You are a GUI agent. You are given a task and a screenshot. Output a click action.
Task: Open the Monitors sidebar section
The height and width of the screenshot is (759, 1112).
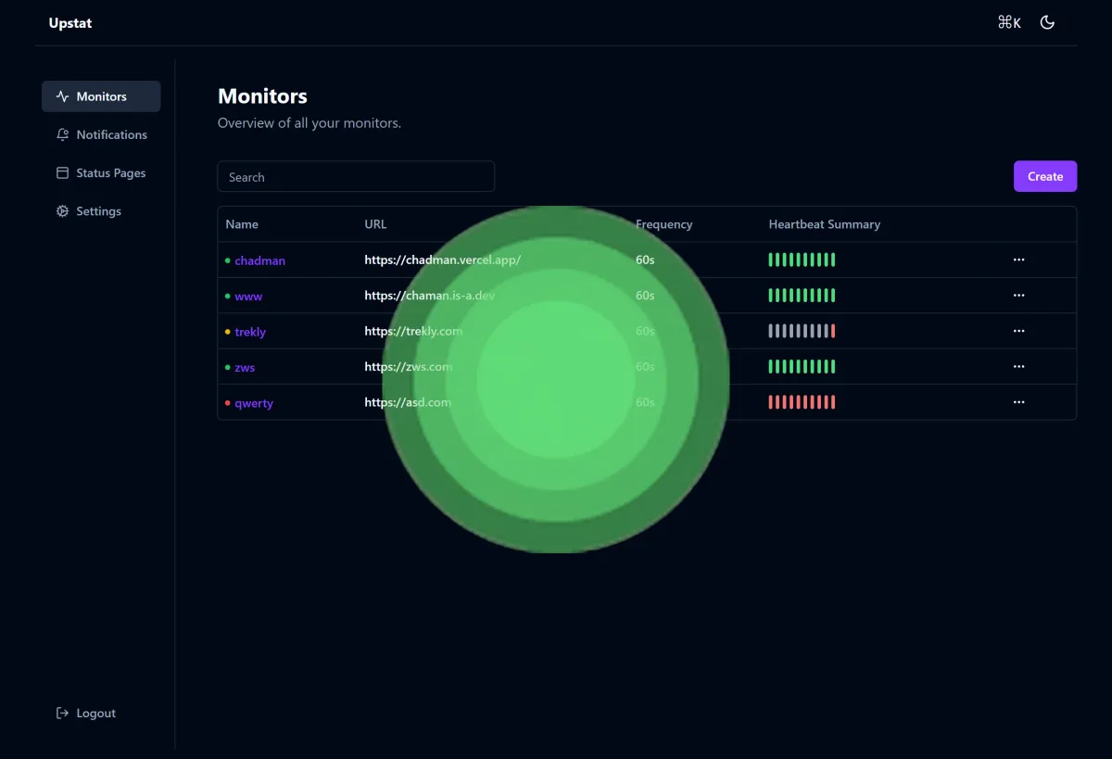click(x=101, y=96)
